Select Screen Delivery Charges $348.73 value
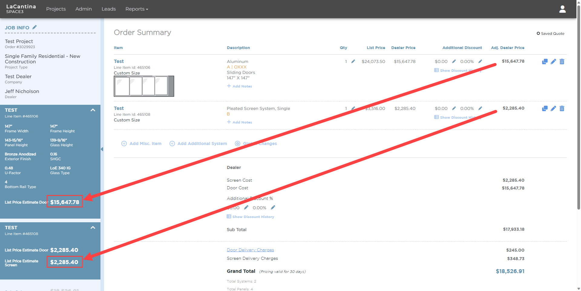This screenshot has width=581, height=291. pos(516,259)
